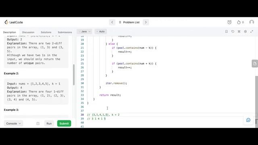Open the user profile avatar
This screenshot has width=258, height=145.
tap(252, 22)
